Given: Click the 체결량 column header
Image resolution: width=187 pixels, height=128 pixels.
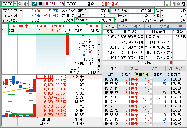Looking at the screenshot, I should click(158, 75).
